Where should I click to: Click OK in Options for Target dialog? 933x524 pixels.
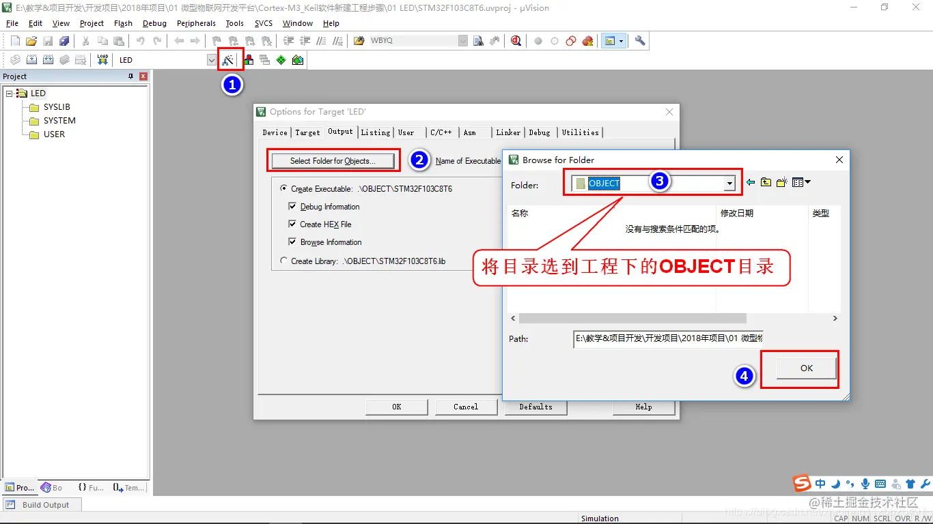tap(396, 407)
